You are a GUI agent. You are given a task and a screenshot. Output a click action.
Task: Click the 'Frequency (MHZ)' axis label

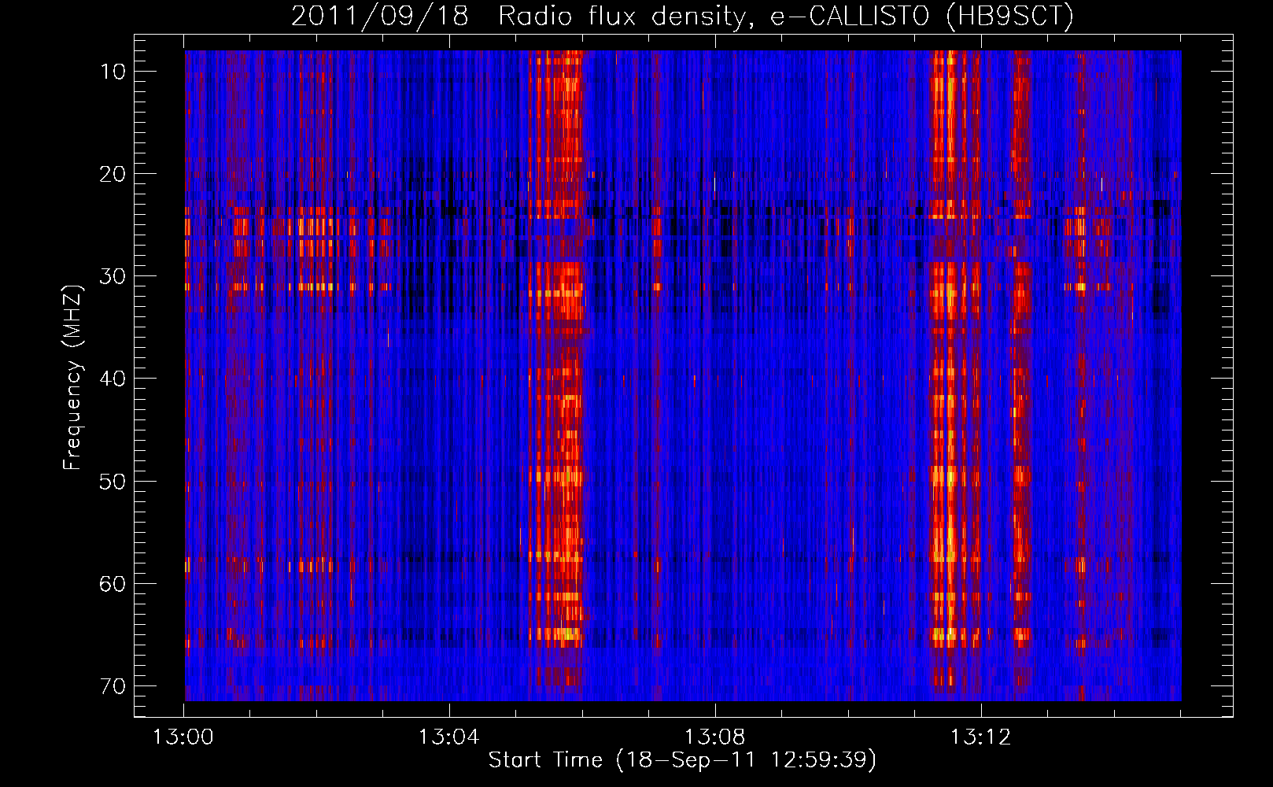(72, 378)
